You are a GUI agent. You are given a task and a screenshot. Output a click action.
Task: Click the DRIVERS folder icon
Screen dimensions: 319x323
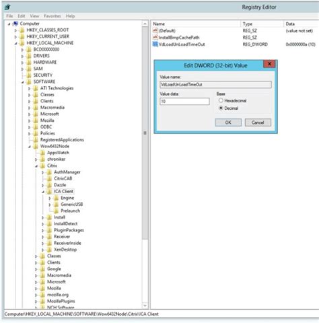tap(29, 56)
